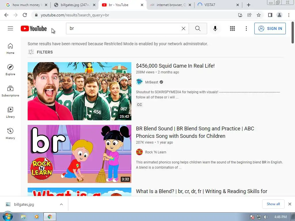Open 'BR Blend Sound' video title

click(195, 132)
